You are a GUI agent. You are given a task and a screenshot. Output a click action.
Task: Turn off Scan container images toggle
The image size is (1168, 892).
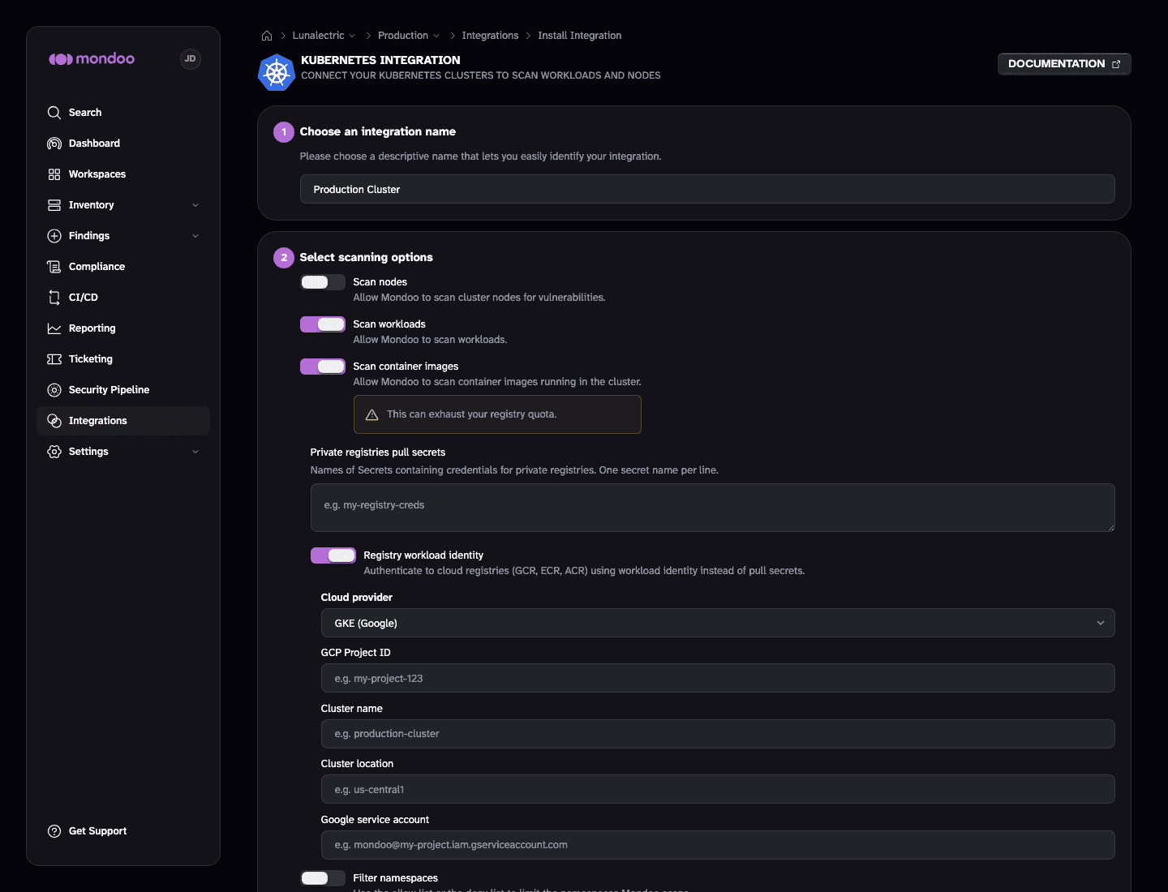(x=323, y=367)
